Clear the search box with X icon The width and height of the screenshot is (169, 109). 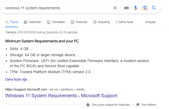click(x=115, y=8)
